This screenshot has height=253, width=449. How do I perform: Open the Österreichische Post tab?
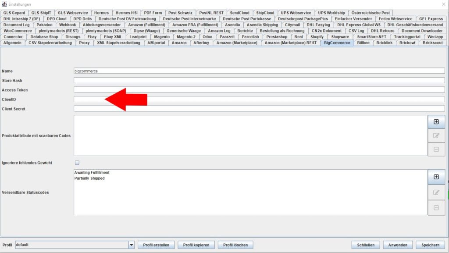pos(370,13)
